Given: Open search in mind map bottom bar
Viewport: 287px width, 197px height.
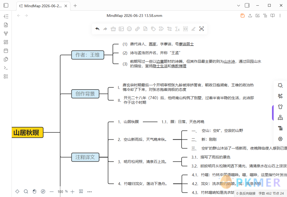Looking at the screenshot, I should (x=26, y=191).
